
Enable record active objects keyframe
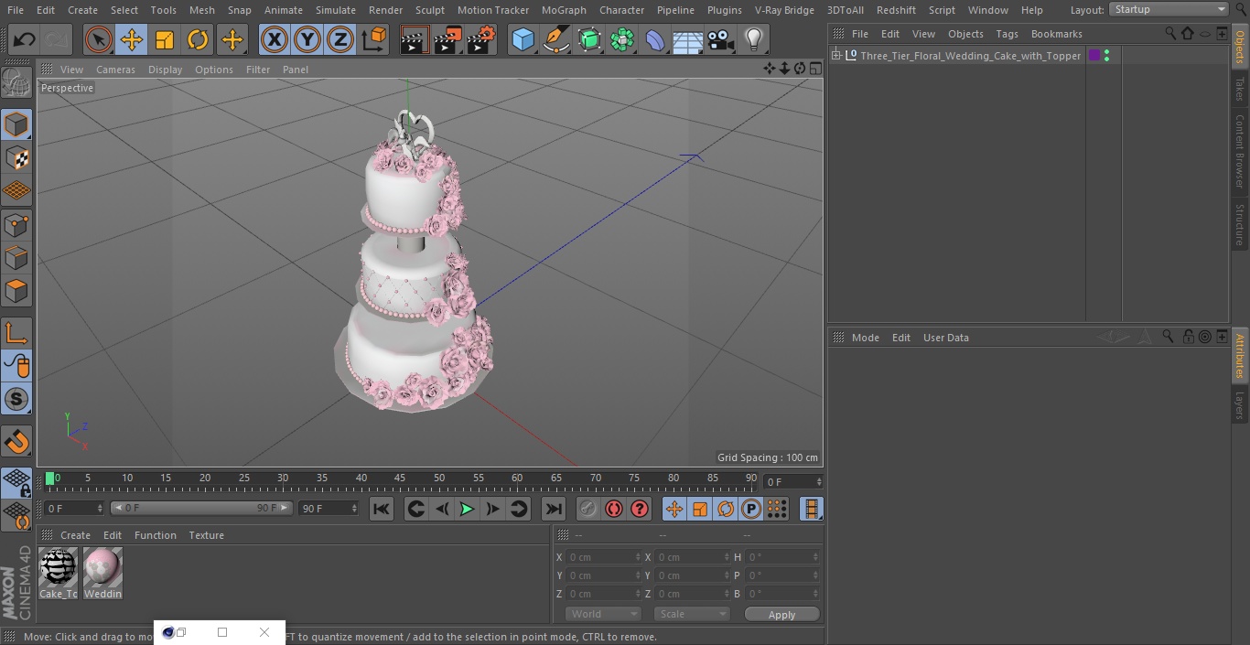click(588, 509)
